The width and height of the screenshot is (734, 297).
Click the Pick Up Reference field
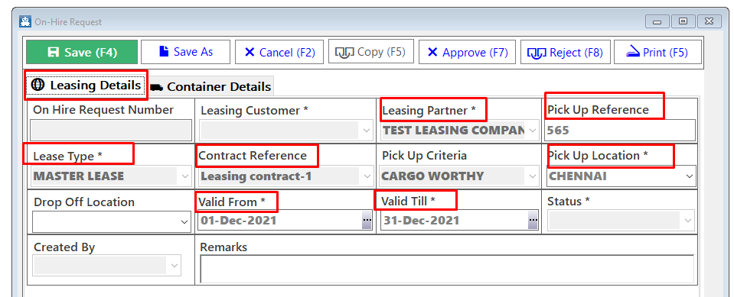pyautogui.click(x=619, y=131)
